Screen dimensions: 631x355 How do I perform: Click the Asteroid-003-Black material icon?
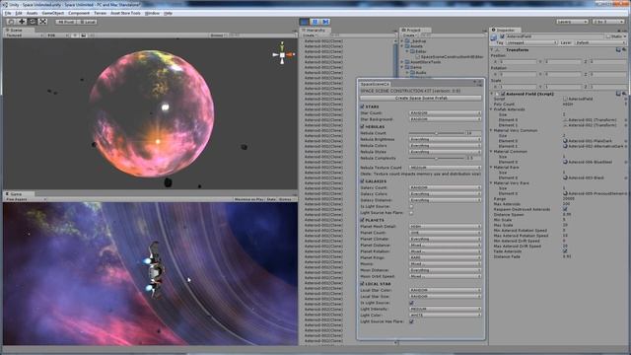click(x=565, y=177)
